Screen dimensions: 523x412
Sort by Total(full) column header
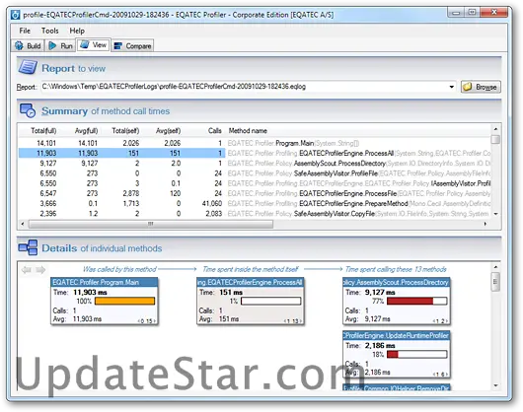point(43,131)
